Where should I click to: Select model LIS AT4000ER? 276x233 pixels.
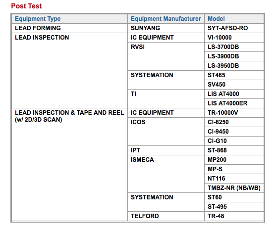pos(234,103)
